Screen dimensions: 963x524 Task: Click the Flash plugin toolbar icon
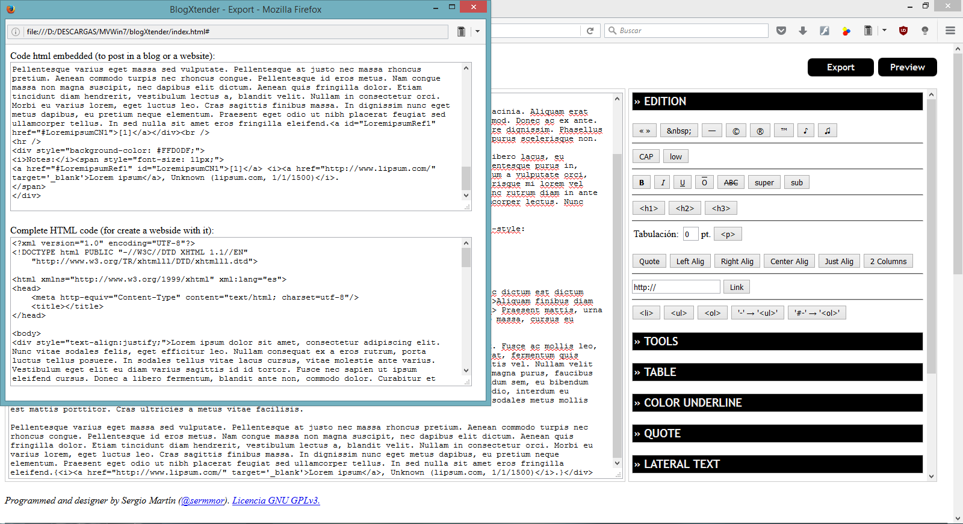pos(825,31)
